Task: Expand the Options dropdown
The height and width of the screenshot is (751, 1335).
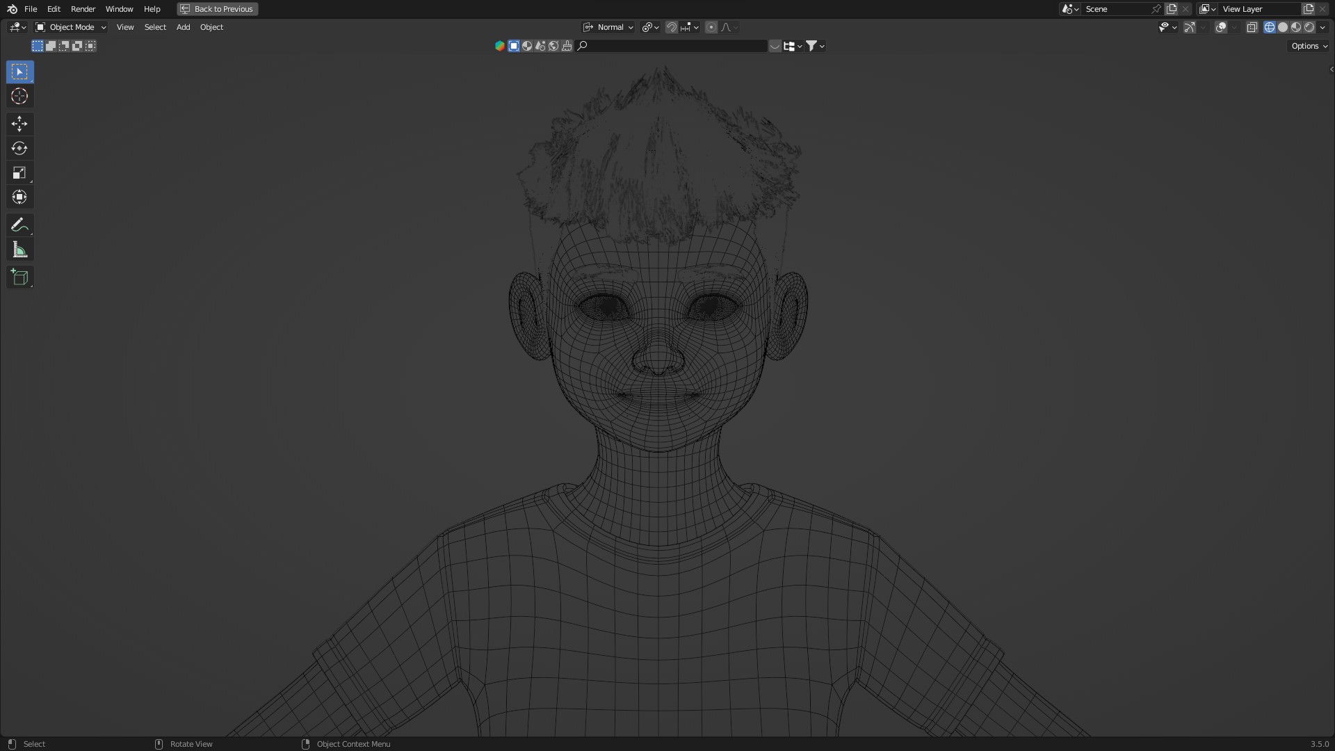Action: 1309,46
